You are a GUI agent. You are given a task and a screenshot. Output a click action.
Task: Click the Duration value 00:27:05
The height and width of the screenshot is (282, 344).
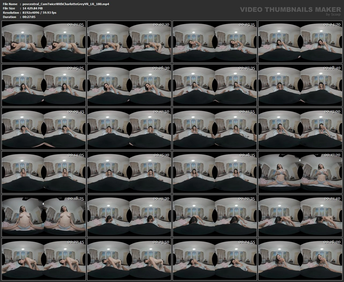click(x=29, y=17)
